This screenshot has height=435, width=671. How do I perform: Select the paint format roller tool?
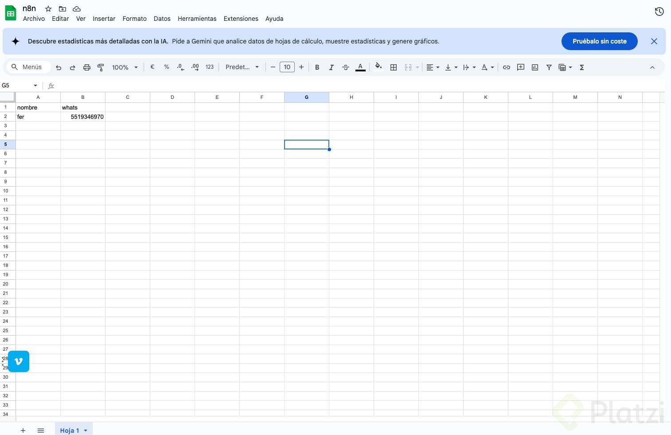101,67
